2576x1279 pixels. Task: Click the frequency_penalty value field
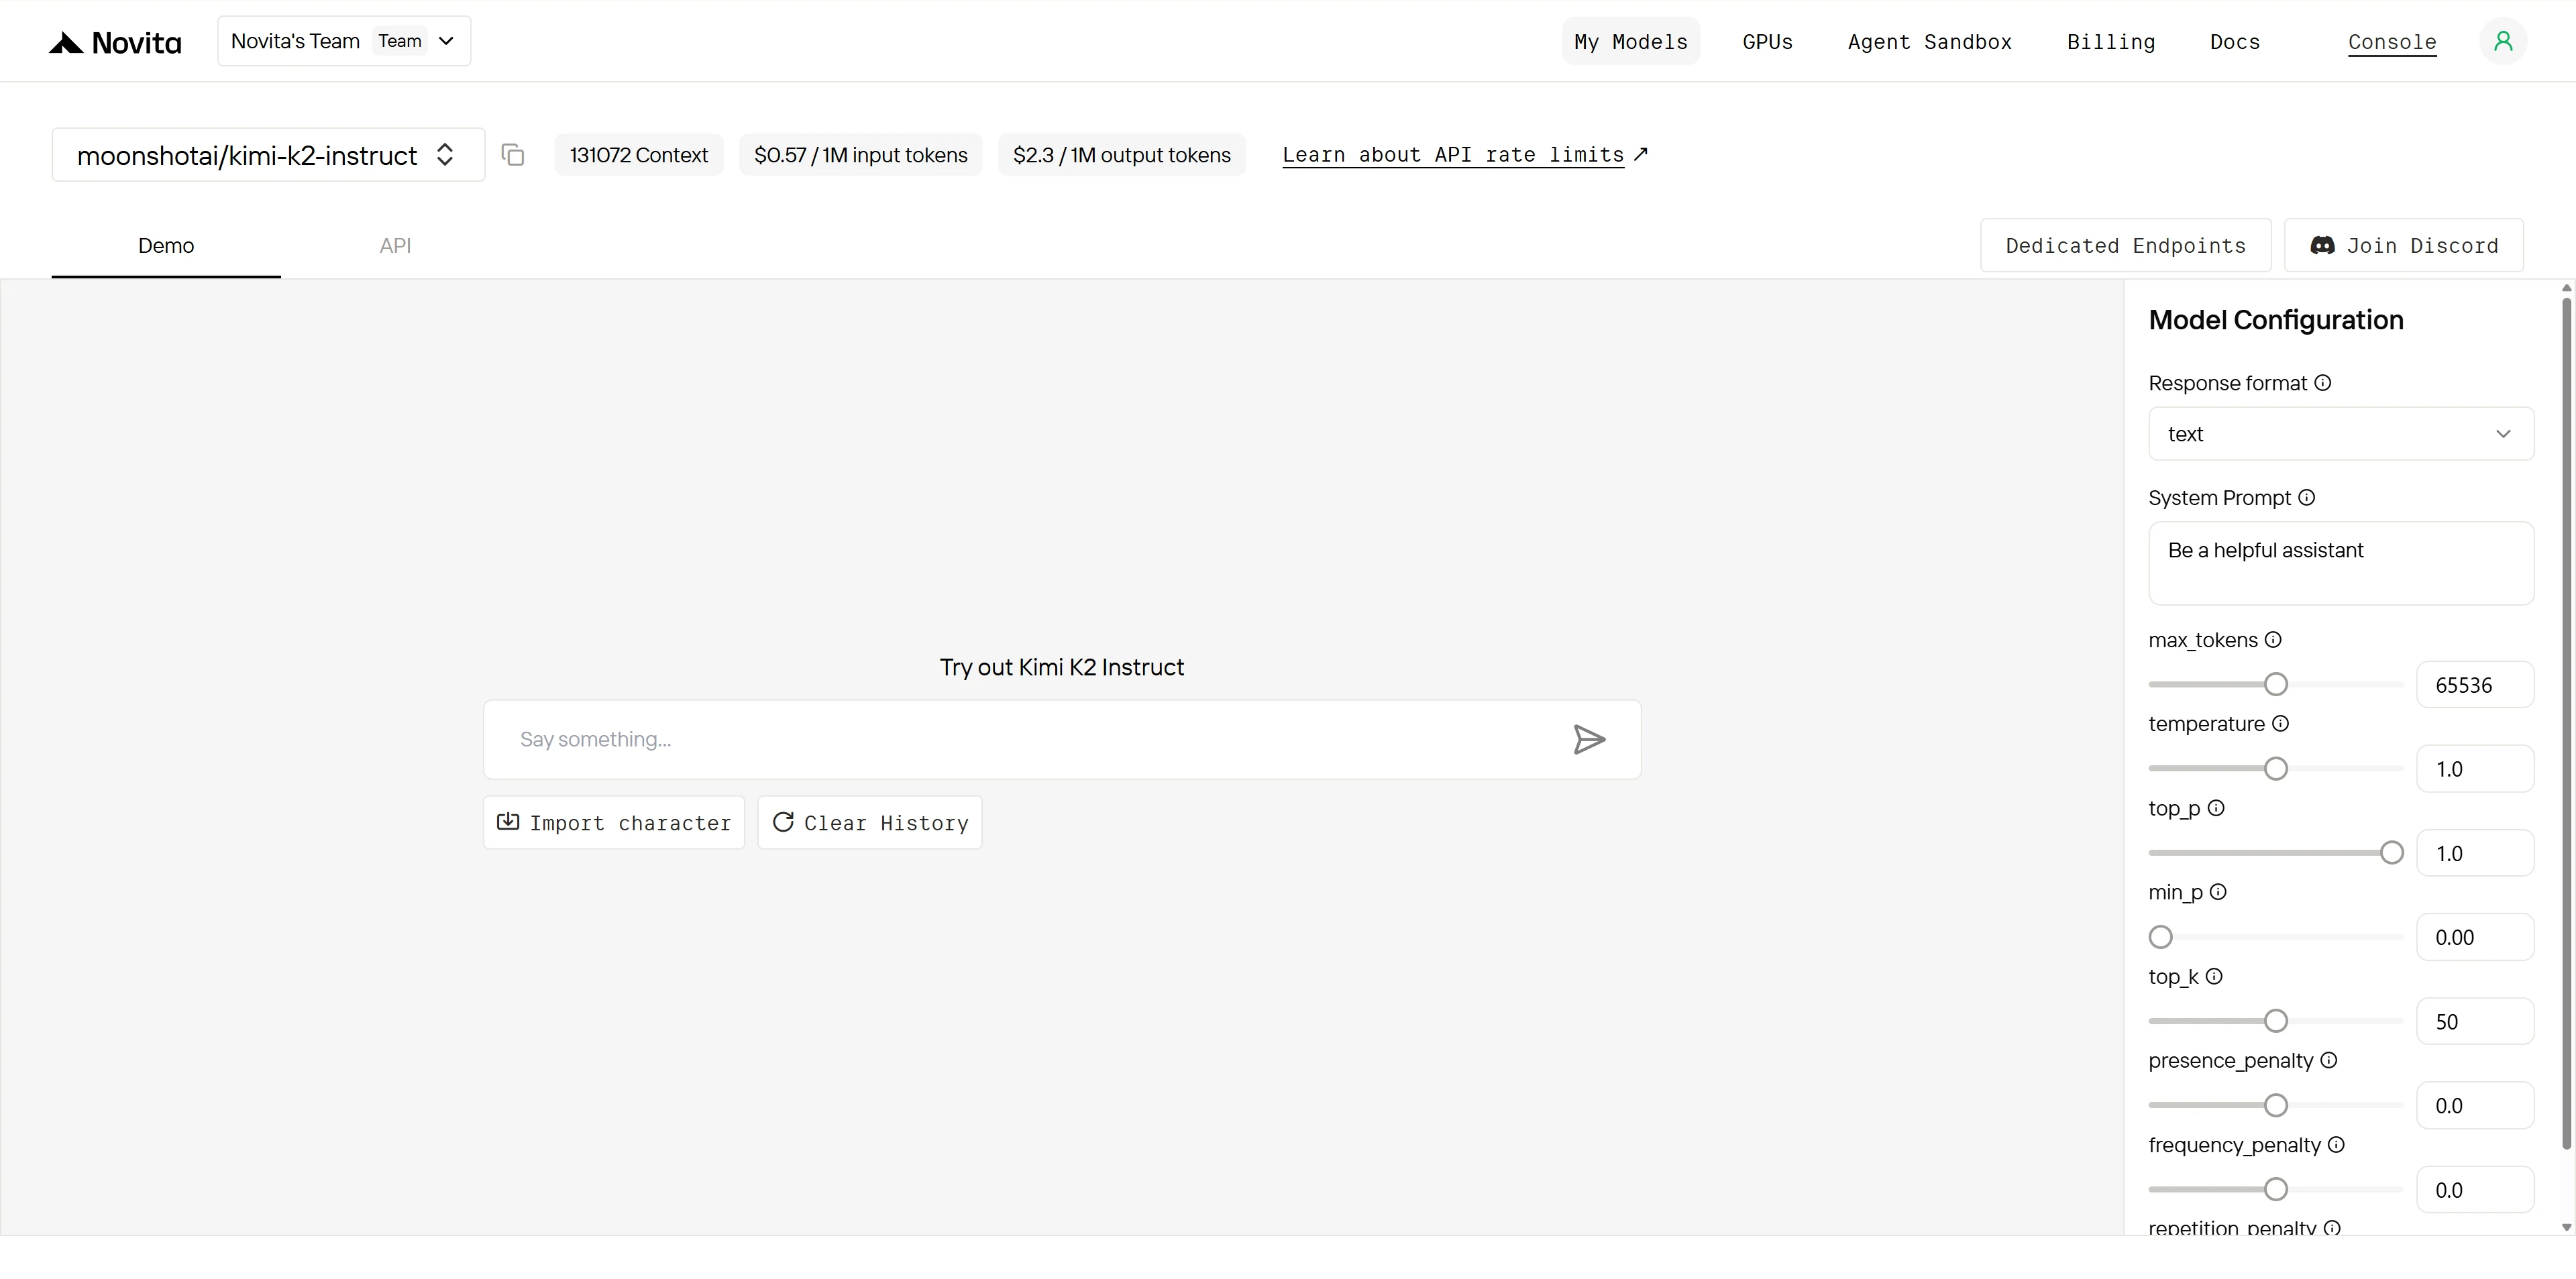coord(2475,1189)
